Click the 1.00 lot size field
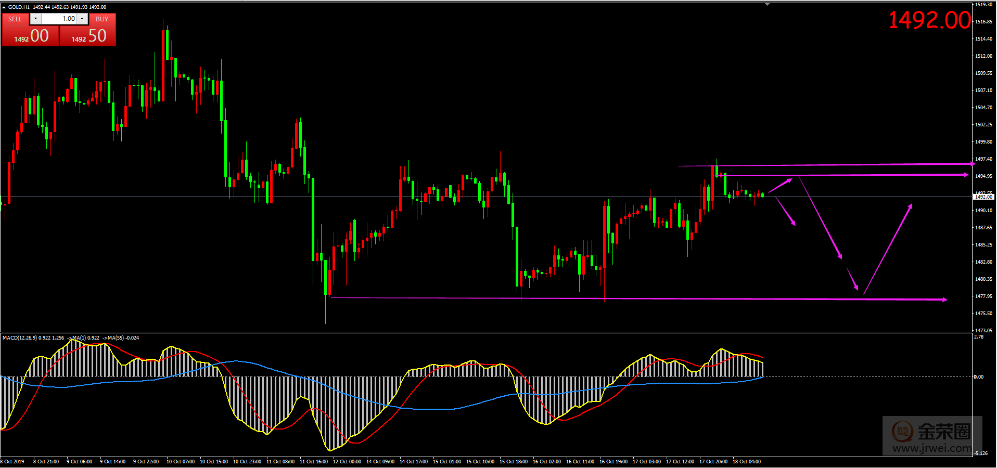The image size is (997, 468). pos(59,19)
